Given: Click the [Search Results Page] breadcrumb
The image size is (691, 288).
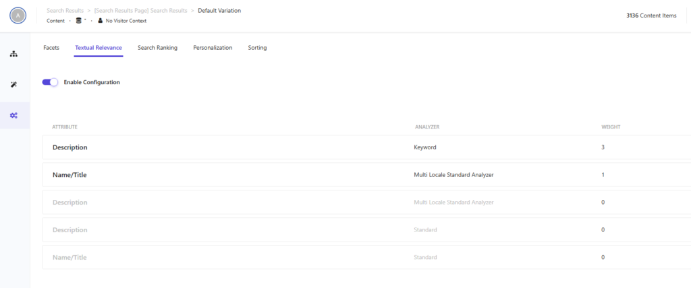Looking at the screenshot, I should pyautogui.click(x=141, y=11).
